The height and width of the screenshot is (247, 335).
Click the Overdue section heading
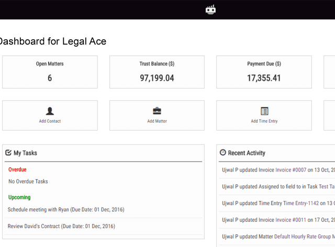pyautogui.click(x=17, y=169)
